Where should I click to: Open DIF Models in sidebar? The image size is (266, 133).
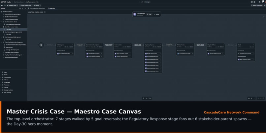pyautogui.click(x=7, y=82)
